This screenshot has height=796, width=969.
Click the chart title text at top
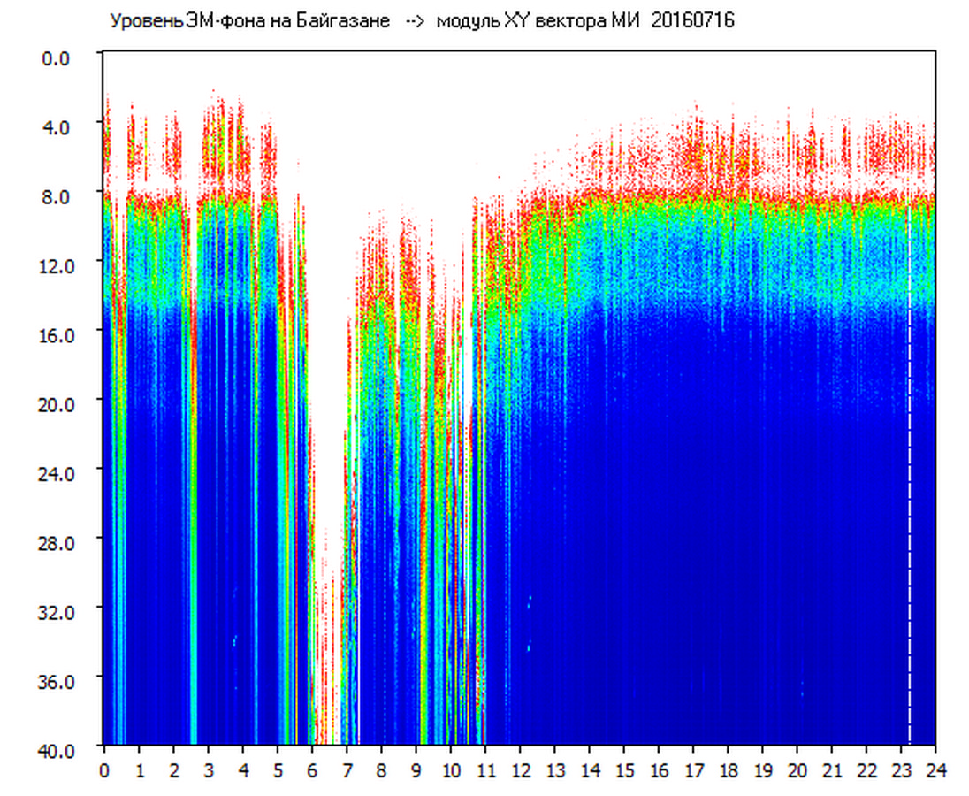[x=421, y=21]
